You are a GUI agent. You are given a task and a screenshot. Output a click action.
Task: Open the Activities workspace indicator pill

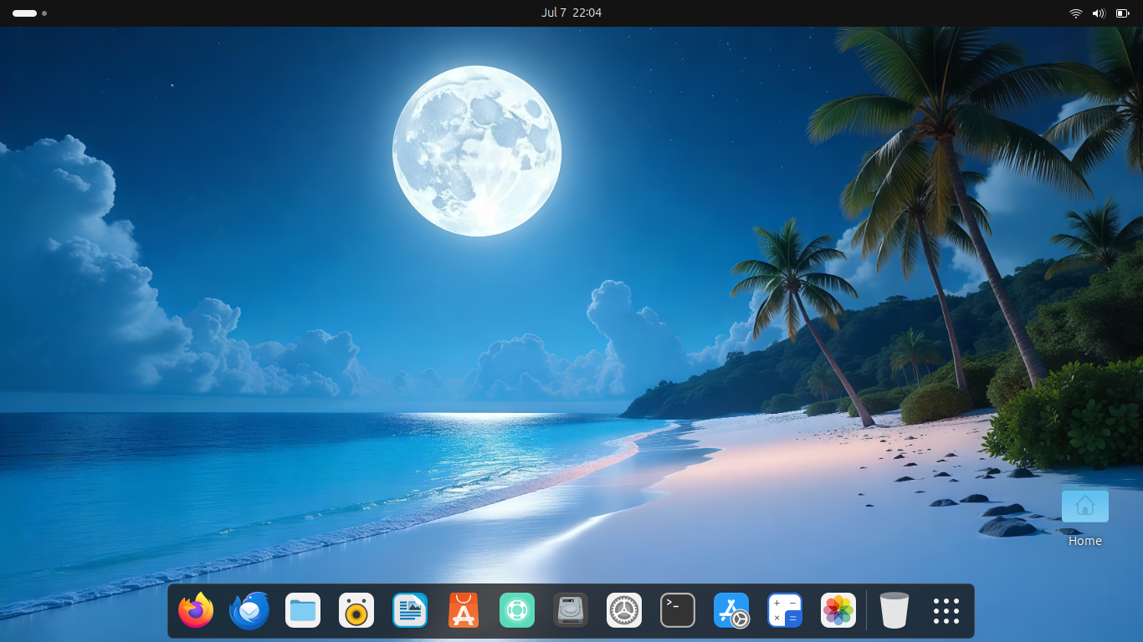[29, 13]
